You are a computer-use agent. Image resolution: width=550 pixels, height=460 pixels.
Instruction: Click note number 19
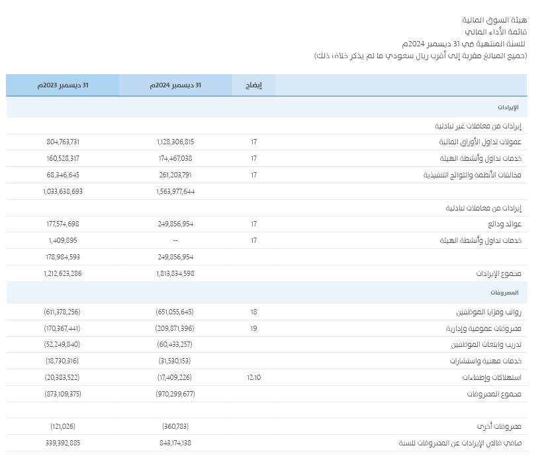tap(253, 329)
